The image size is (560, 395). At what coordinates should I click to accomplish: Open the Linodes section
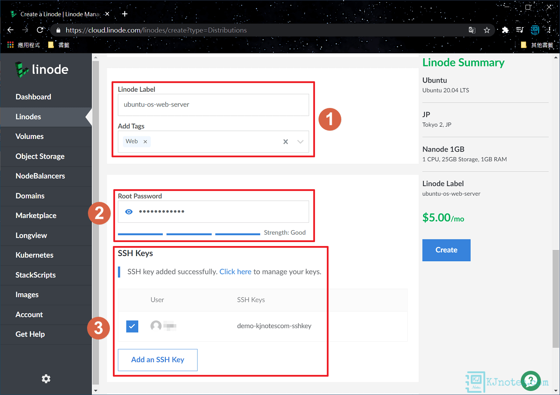(46, 117)
